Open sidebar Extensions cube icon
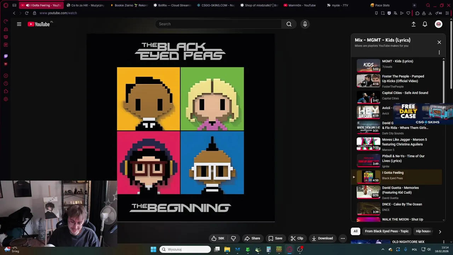This screenshot has height=255, width=453. 6,91
